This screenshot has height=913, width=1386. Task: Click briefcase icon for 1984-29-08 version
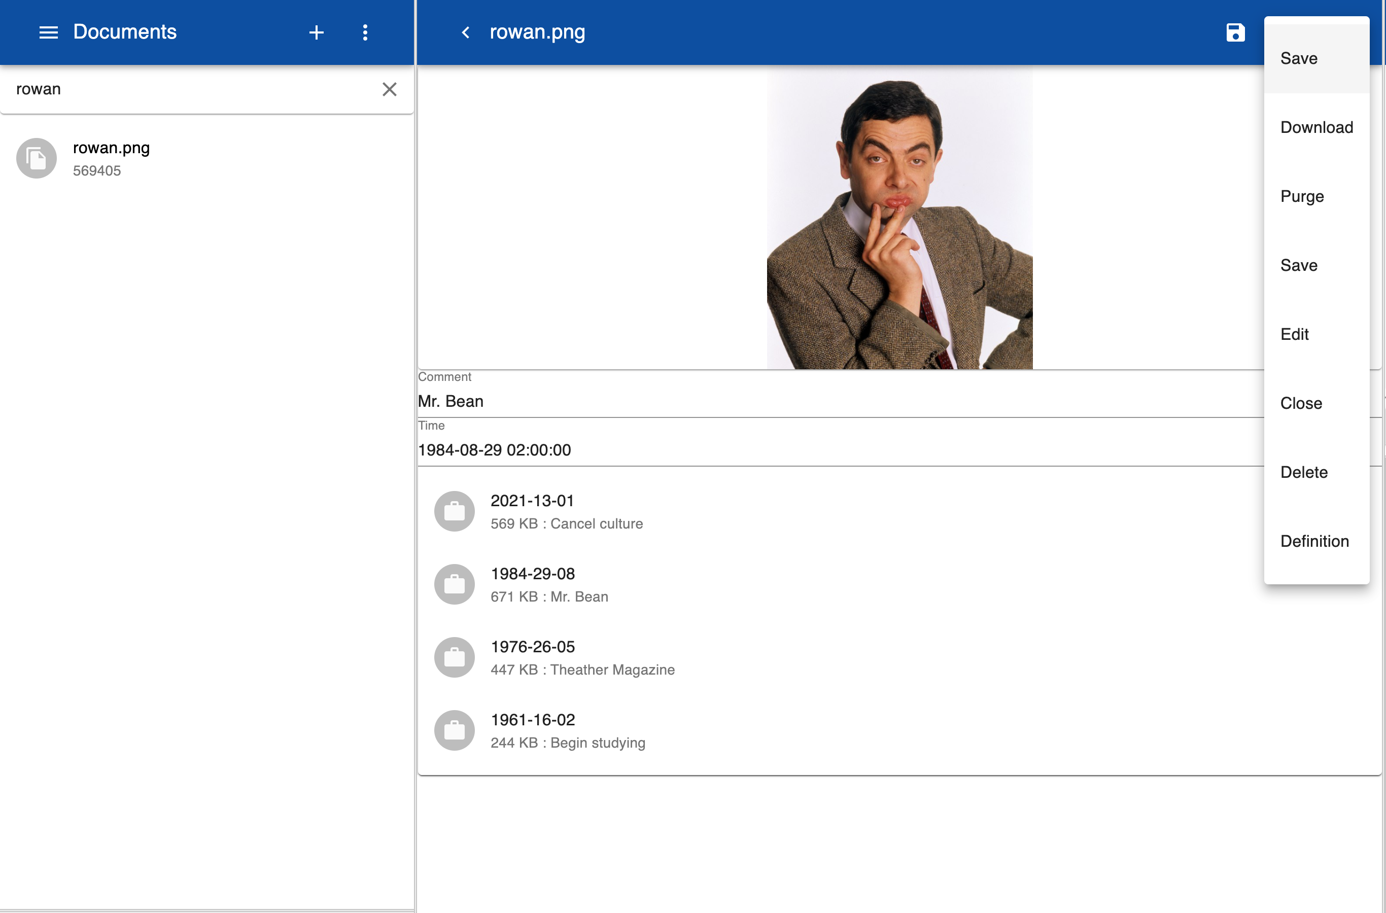[x=454, y=584]
